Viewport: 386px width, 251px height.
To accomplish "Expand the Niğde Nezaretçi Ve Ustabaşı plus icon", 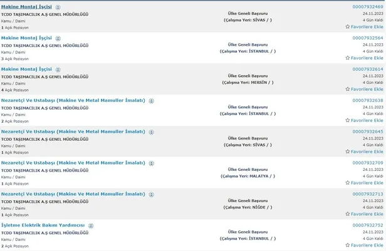I will [x=151, y=194].
